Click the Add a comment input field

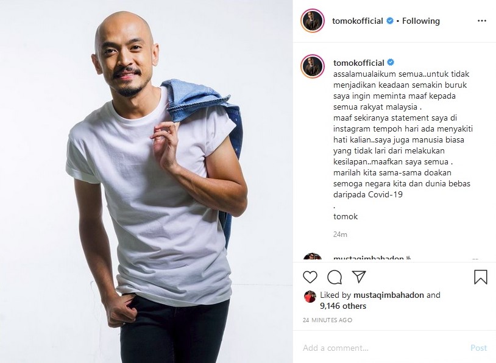383,348
